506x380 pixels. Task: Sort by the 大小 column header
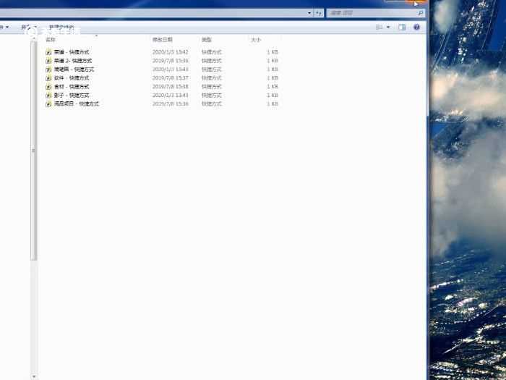click(x=256, y=40)
